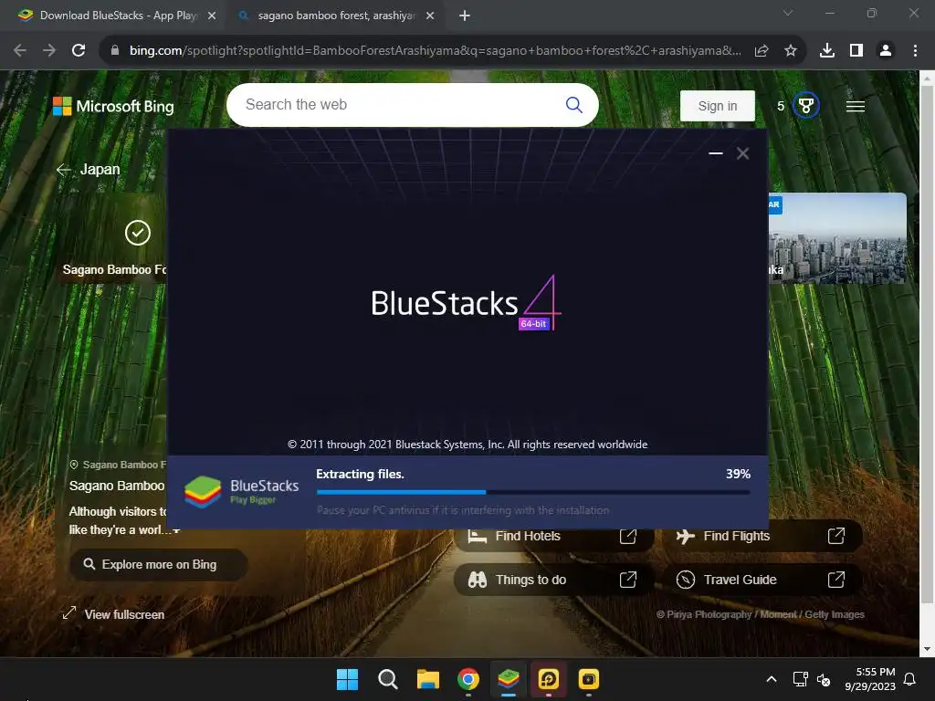Click the Extracting files status text
Image resolution: width=935 pixels, height=701 pixels.
[360, 474]
